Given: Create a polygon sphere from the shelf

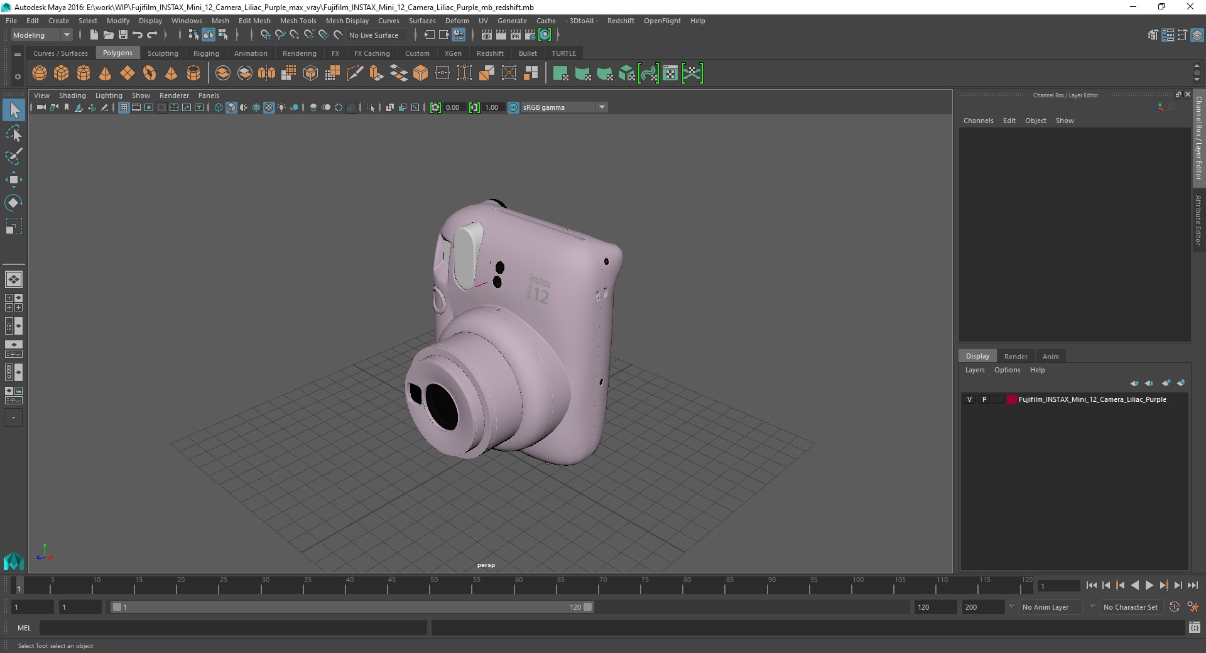Looking at the screenshot, I should (x=40, y=73).
